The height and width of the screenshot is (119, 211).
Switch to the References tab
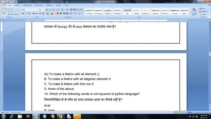(x=39, y=5)
